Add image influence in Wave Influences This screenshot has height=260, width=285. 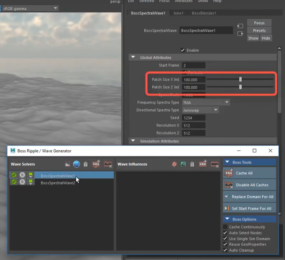click(183, 164)
